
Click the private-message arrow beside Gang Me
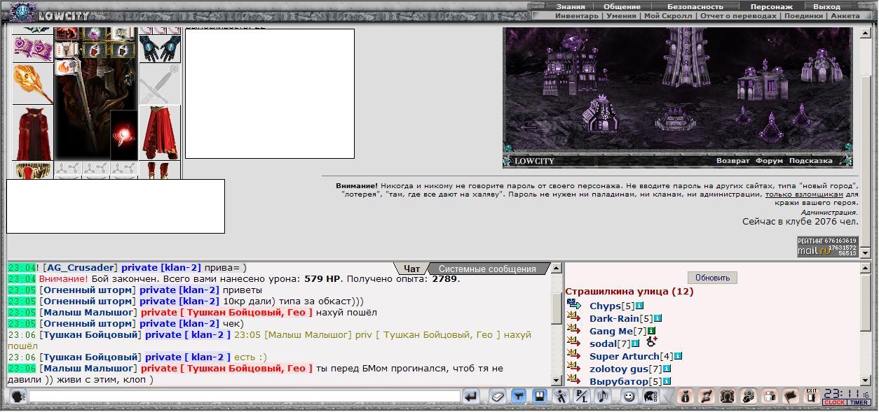(575, 330)
